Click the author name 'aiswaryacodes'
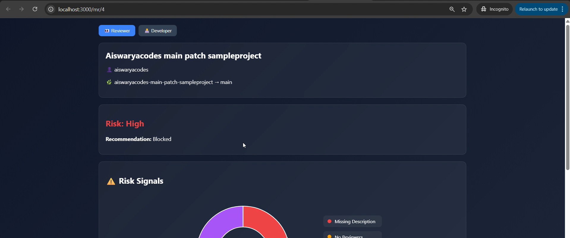This screenshot has width=570, height=238. 131,70
